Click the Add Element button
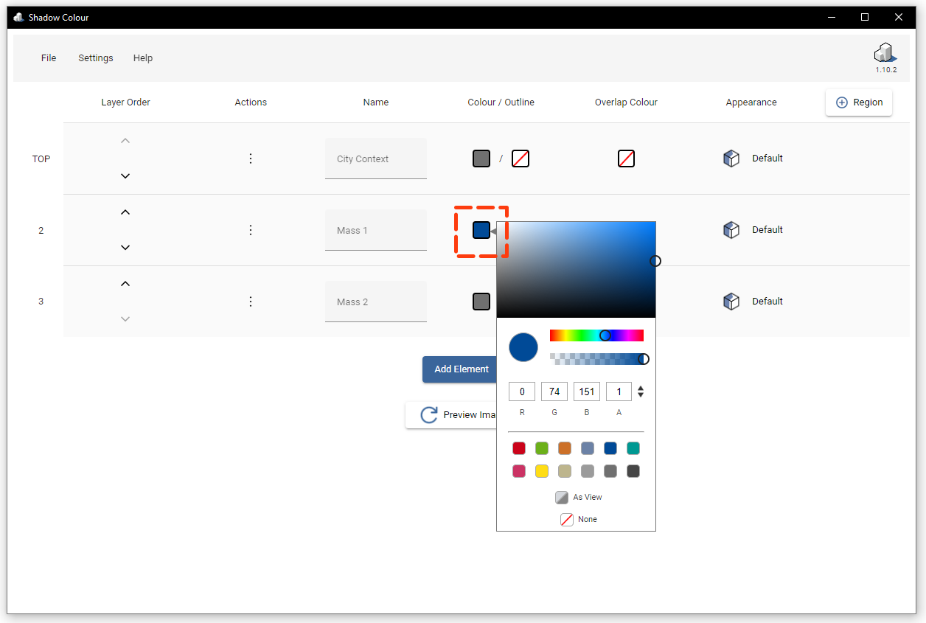 [459, 369]
